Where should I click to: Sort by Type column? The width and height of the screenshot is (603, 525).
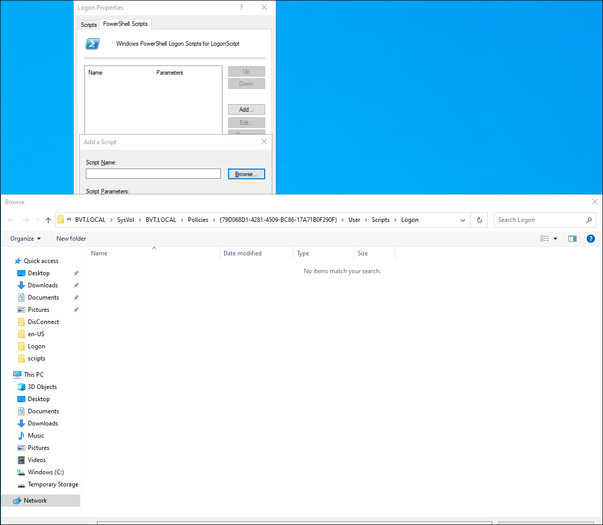324,253
